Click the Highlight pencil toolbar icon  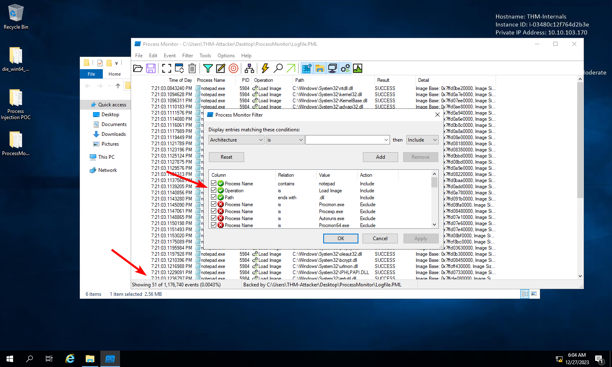(221, 68)
